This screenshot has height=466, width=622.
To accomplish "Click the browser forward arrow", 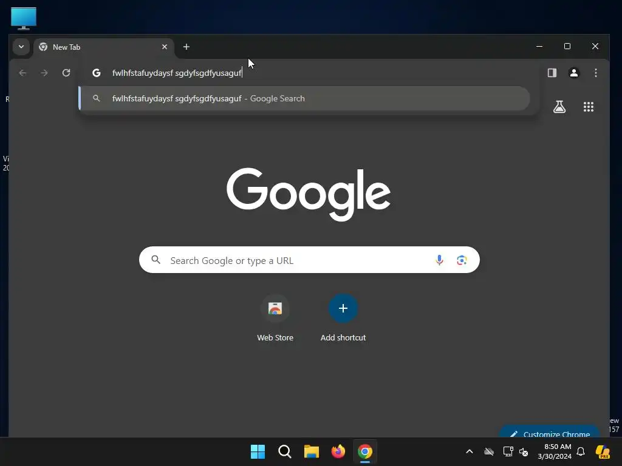I will [x=44, y=73].
